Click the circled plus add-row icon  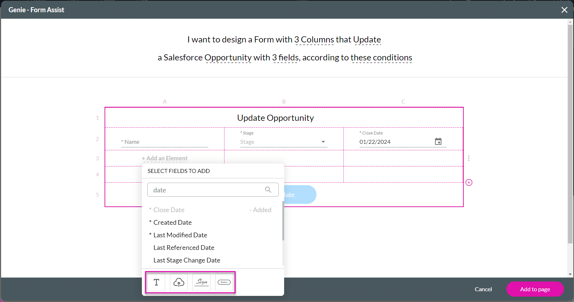[x=469, y=183]
